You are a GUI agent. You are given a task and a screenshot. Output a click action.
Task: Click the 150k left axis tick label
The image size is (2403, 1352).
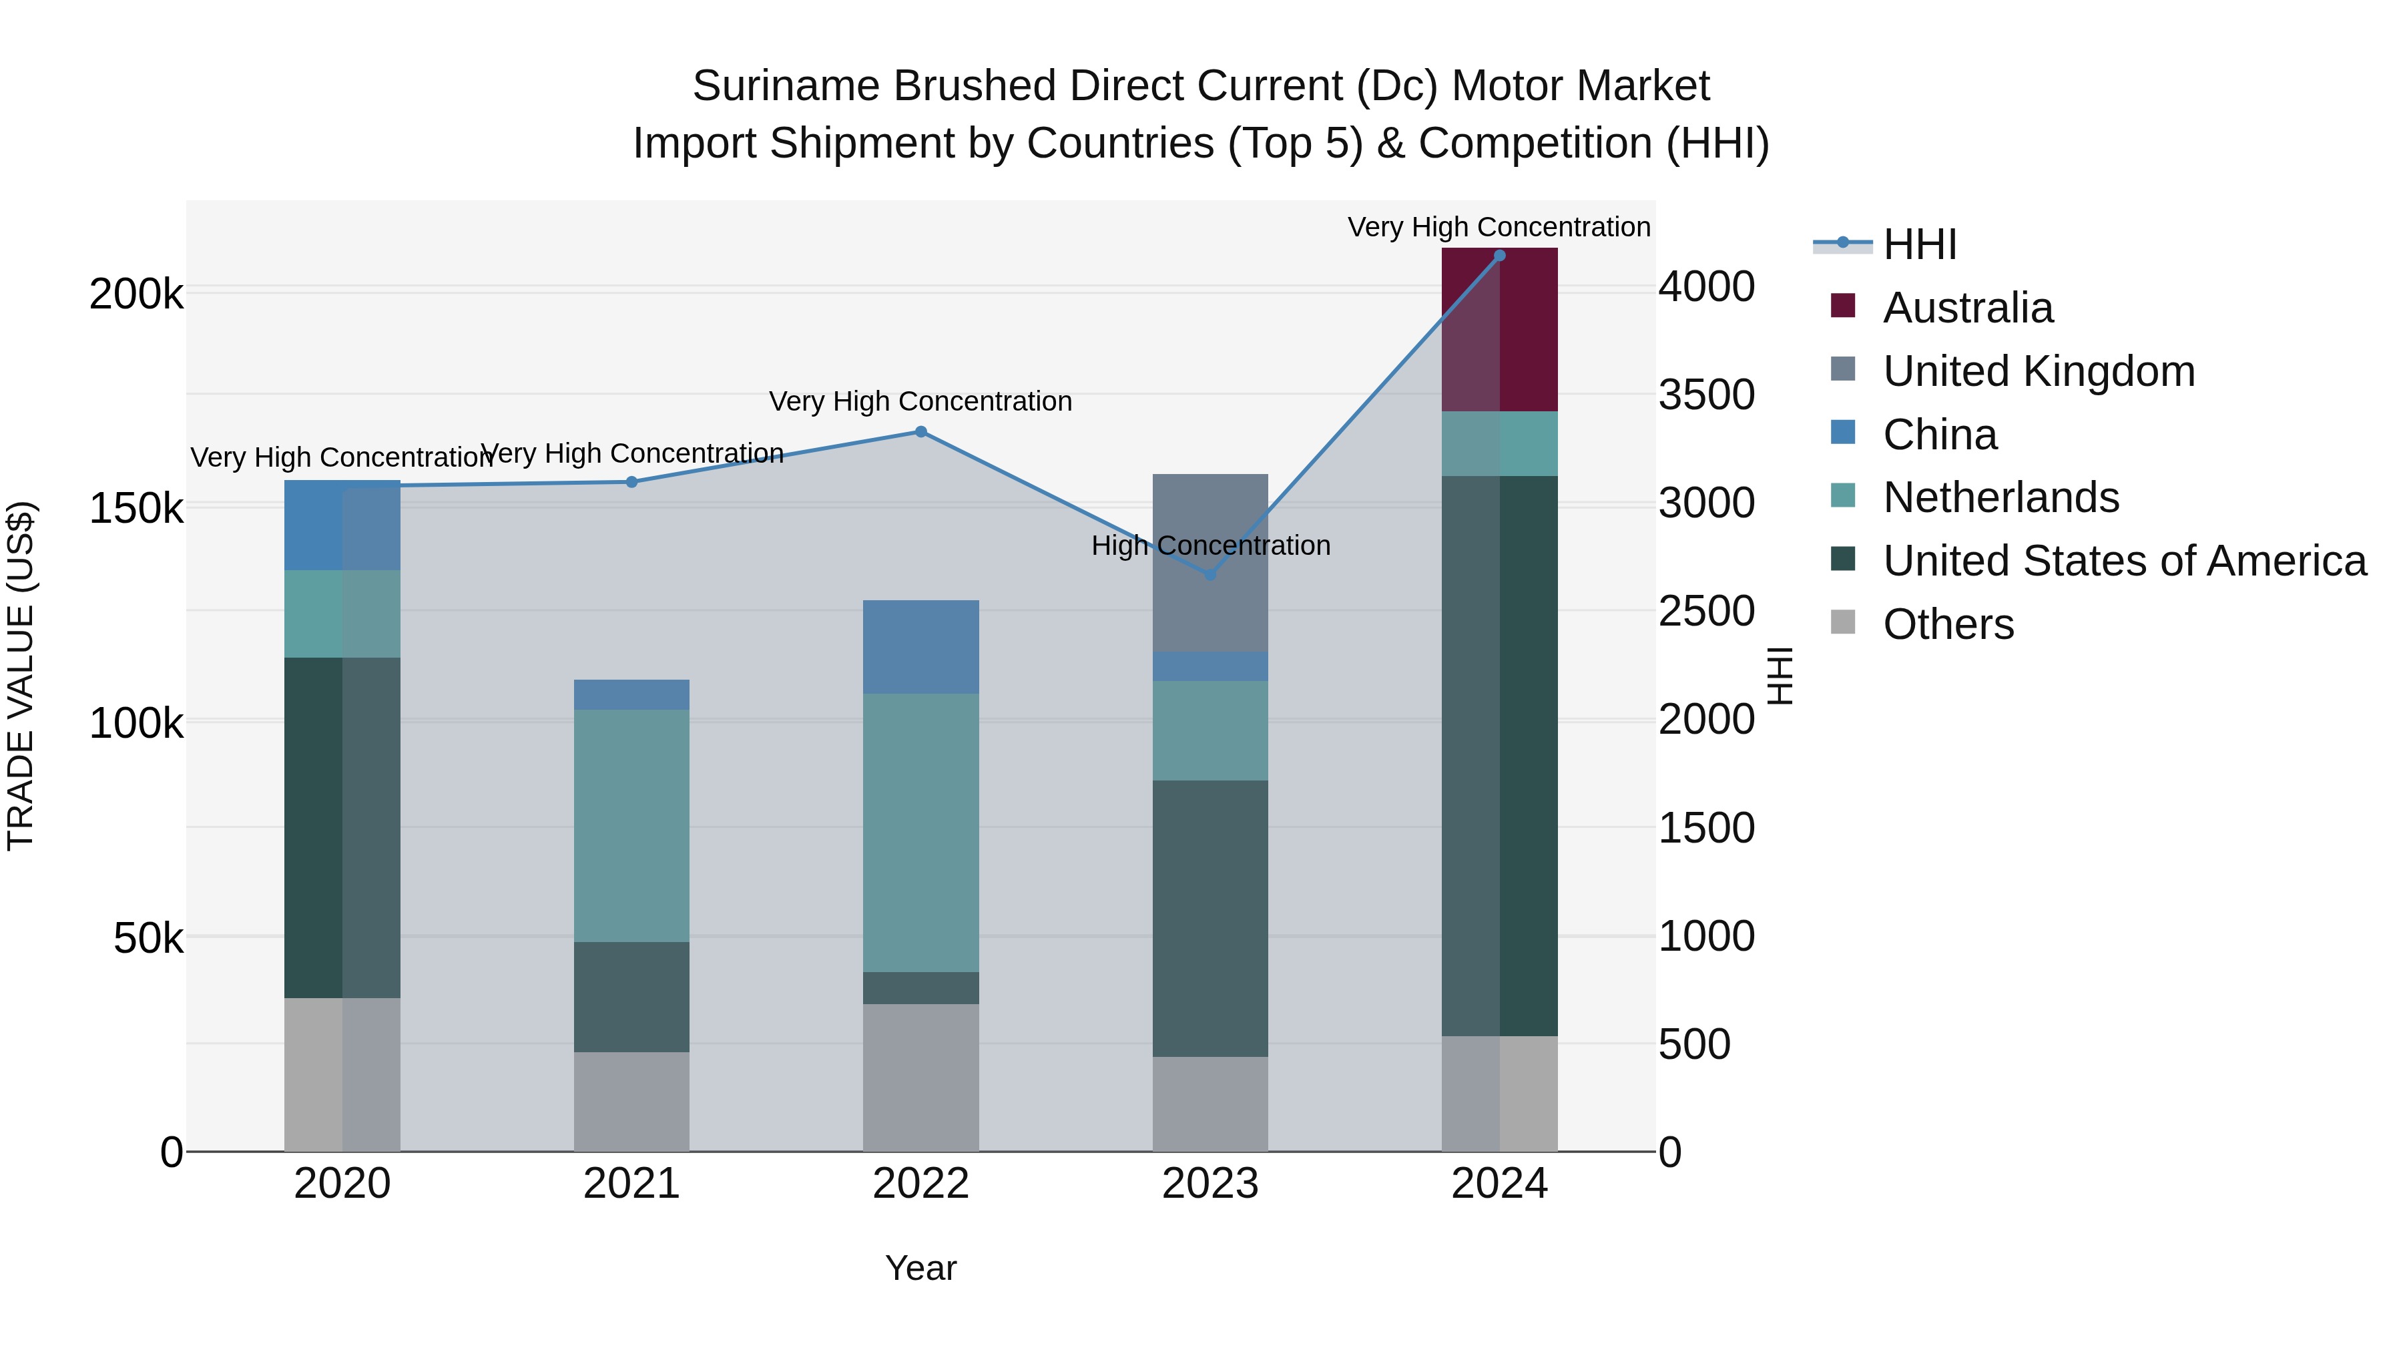pyautogui.click(x=136, y=509)
